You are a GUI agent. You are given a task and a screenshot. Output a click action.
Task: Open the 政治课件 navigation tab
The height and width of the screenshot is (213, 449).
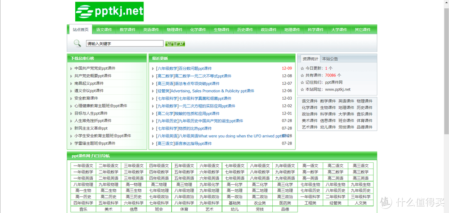(269, 30)
